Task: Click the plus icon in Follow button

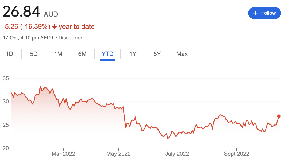Action: coord(255,13)
